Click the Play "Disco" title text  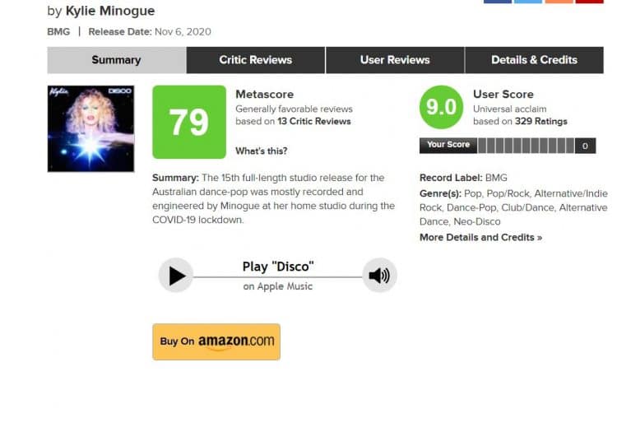coord(278,267)
